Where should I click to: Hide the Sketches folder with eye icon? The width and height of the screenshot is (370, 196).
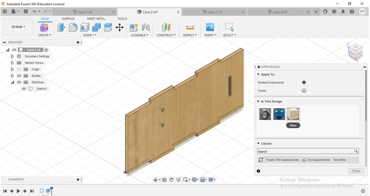coord(19,82)
